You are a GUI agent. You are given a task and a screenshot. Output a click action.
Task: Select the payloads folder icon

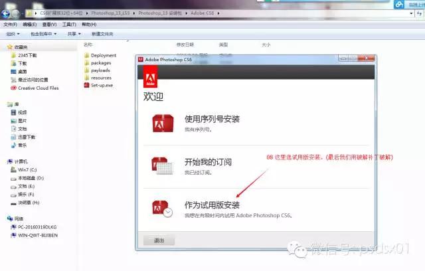87,70
